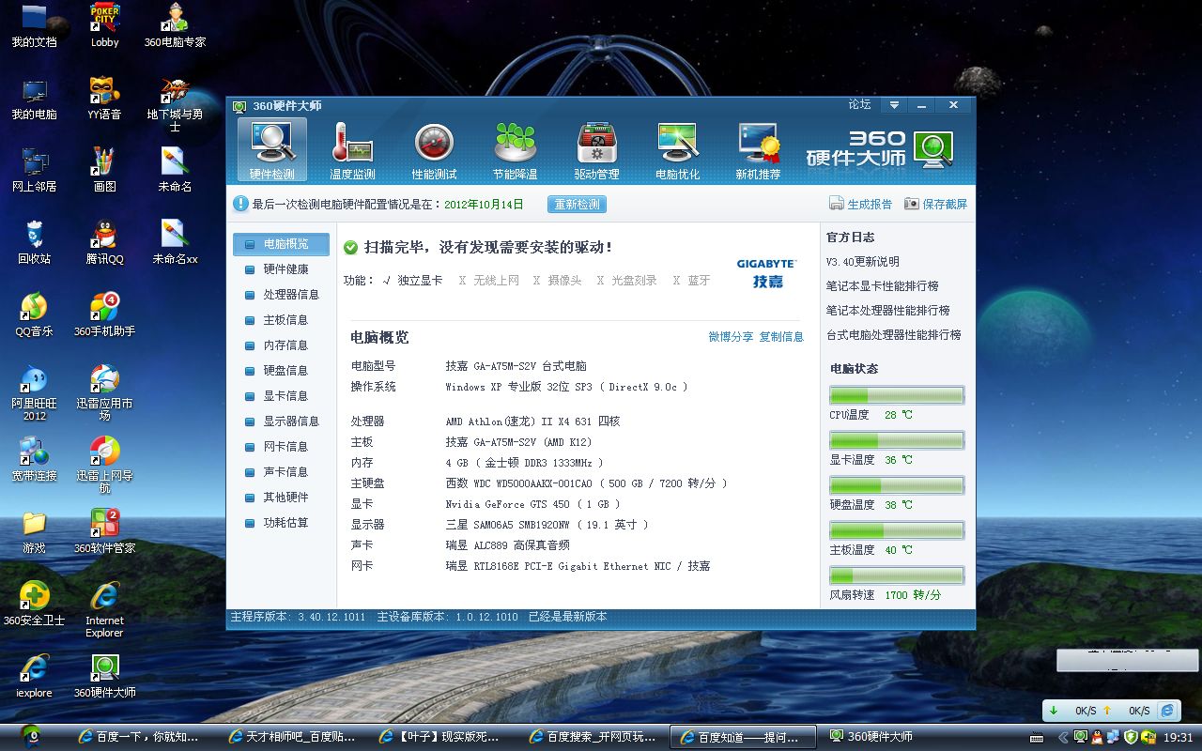Open the 新机推荐 new PC recommendations

pyautogui.click(x=758, y=149)
